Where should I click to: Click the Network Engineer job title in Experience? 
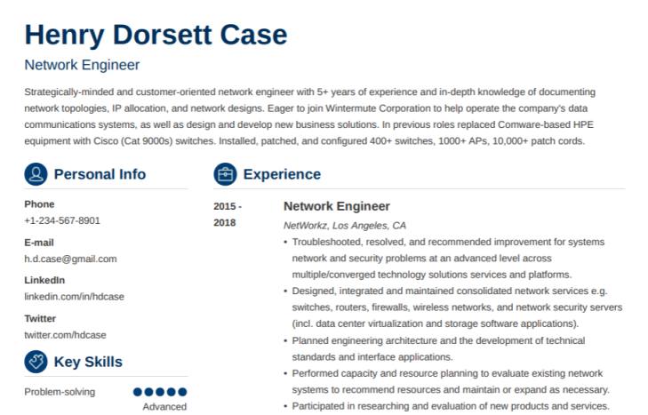[x=337, y=206]
